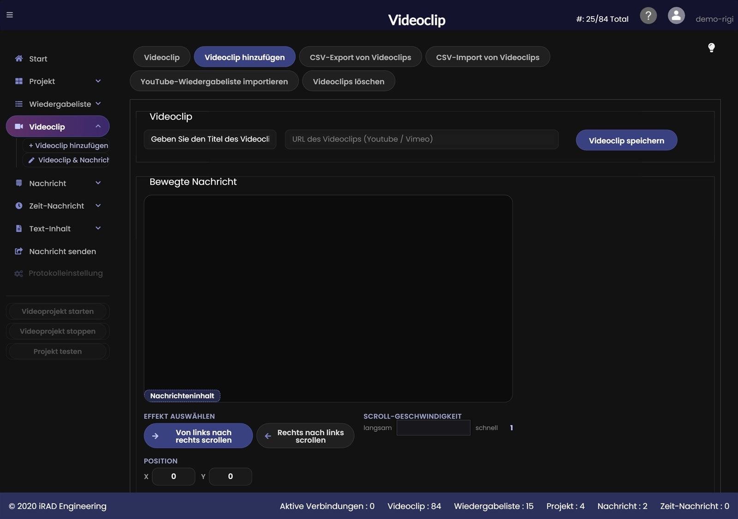Click the Nachrichteninhalt label in preview
The width and height of the screenshot is (738, 519).
pyautogui.click(x=182, y=396)
